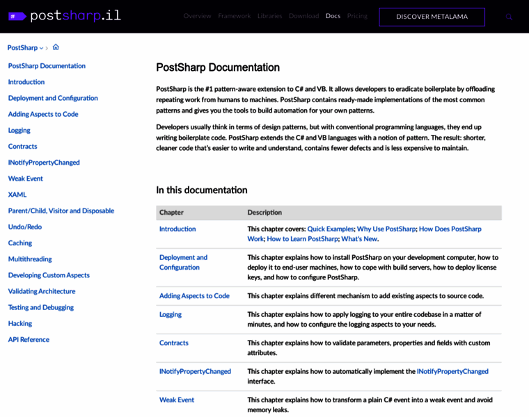This screenshot has width=529, height=417.
Task: Follow the Why Use PostSharp link
Action: coord(386,229)
